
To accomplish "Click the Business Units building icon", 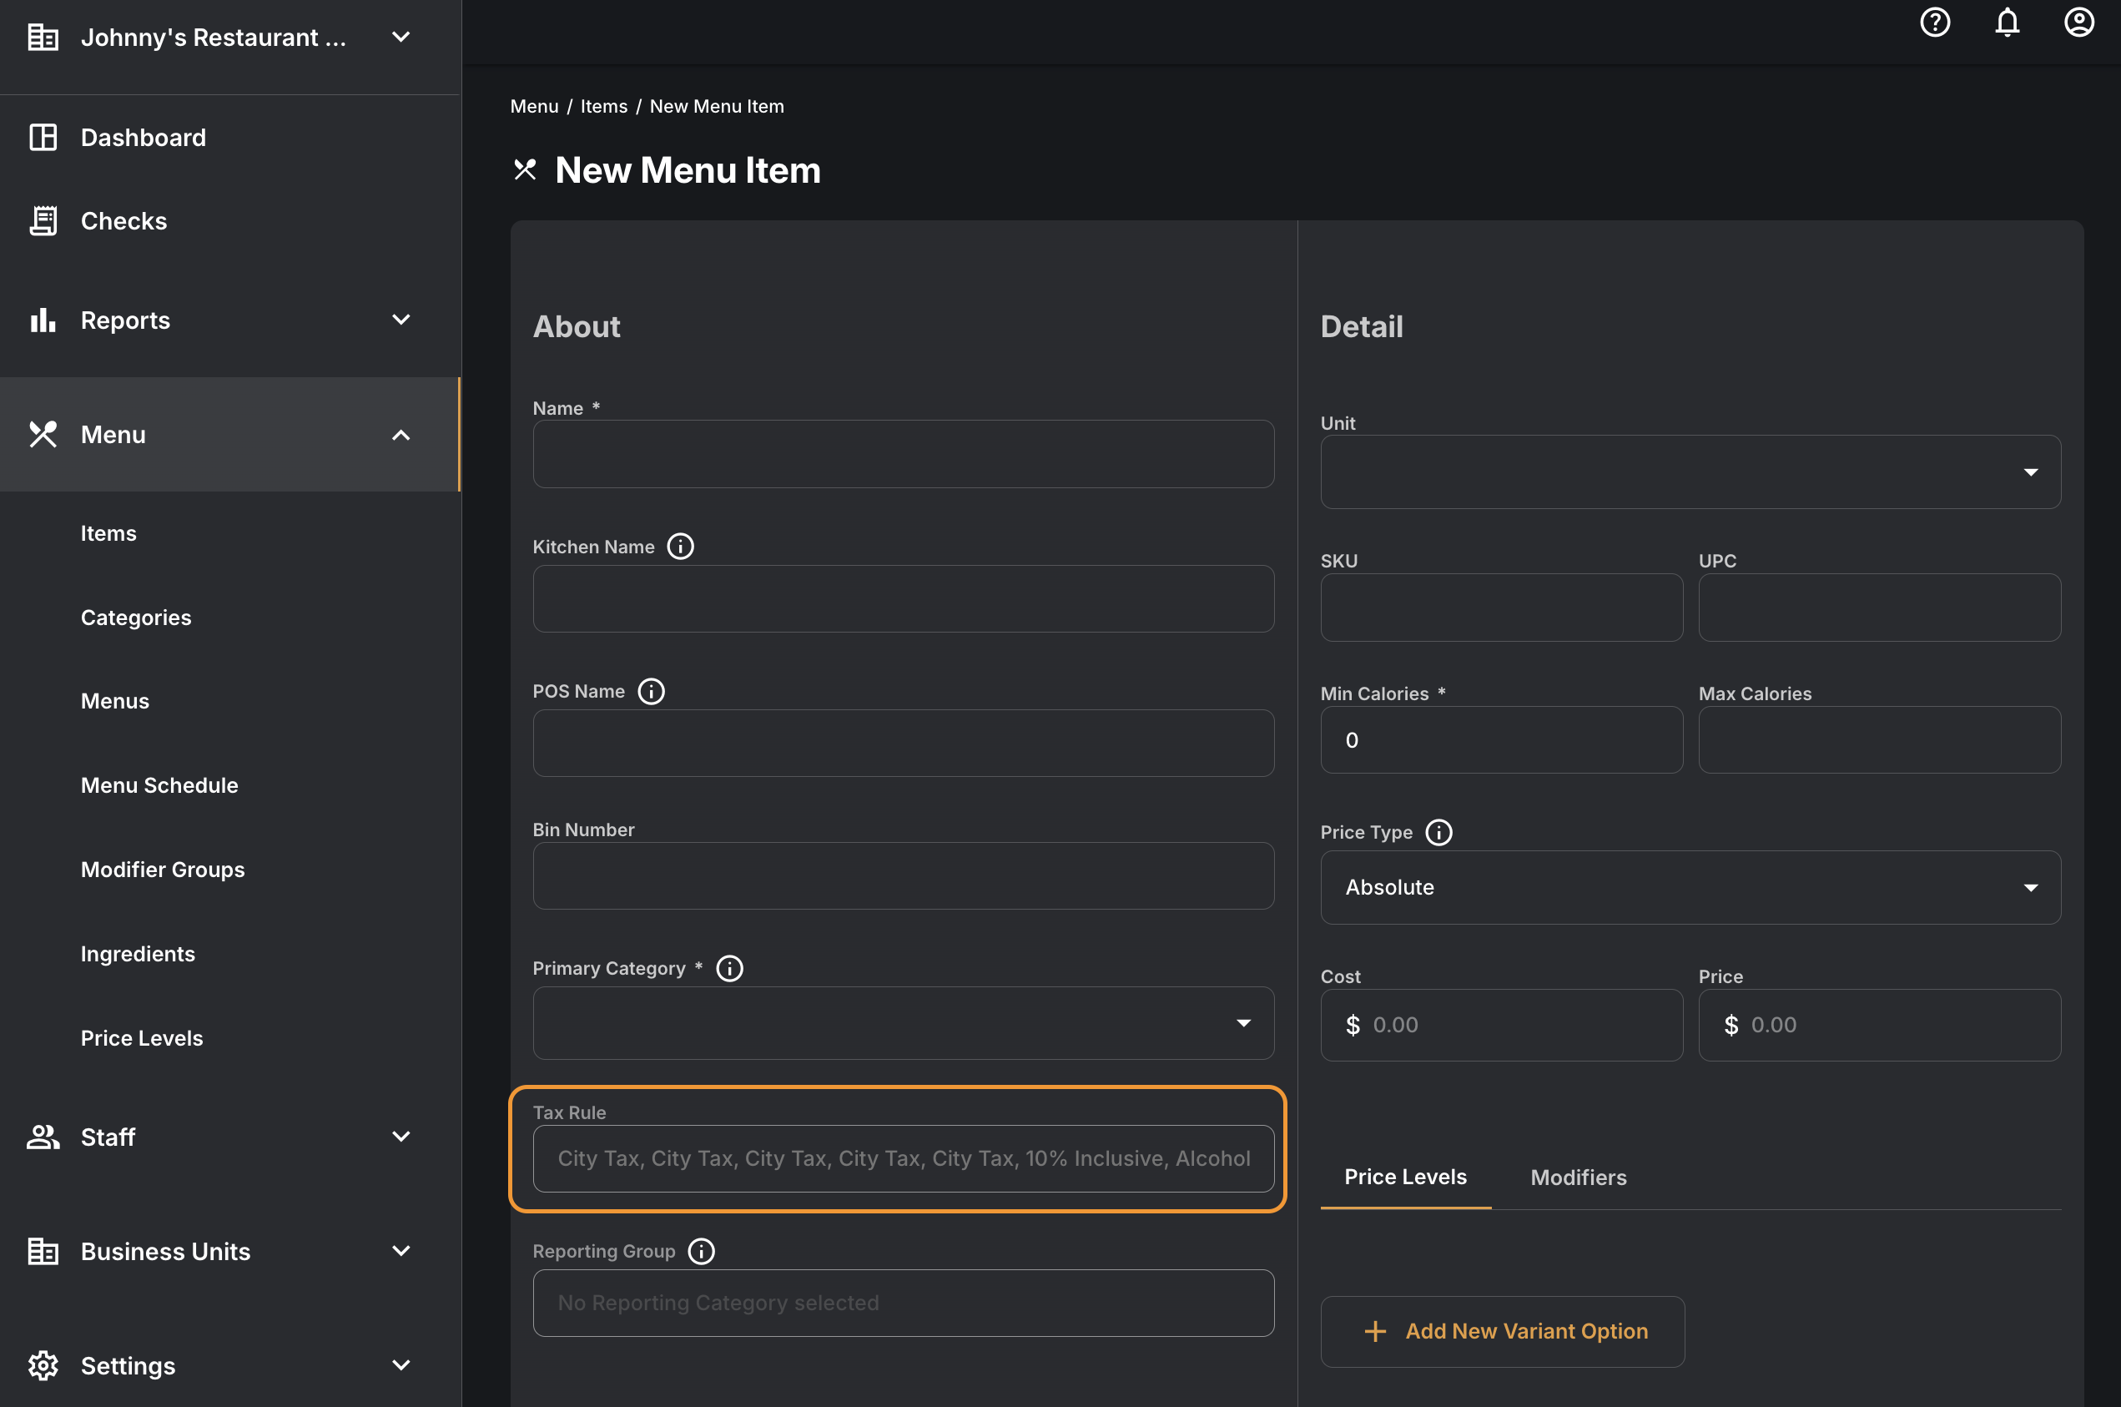I will tap(43, 1251).
